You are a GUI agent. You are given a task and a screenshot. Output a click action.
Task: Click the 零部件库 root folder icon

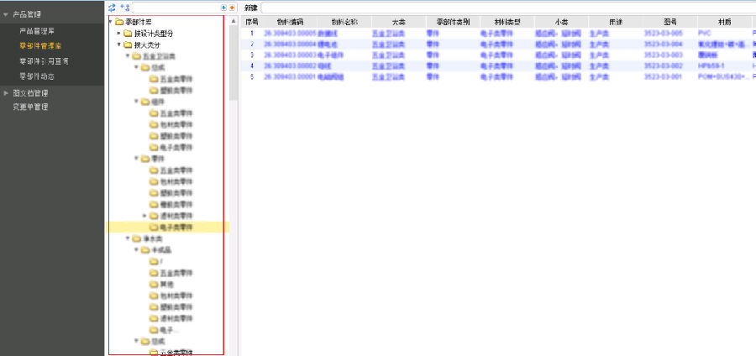pos(118,21)
